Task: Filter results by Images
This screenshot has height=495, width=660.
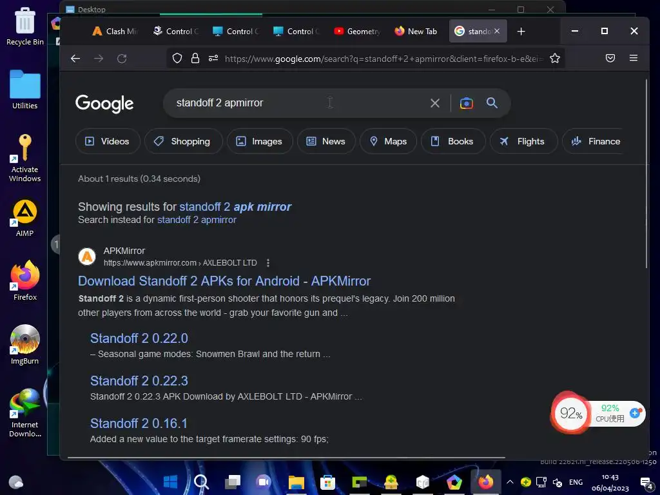Action: pyautogui.click(x=260, y=141)
